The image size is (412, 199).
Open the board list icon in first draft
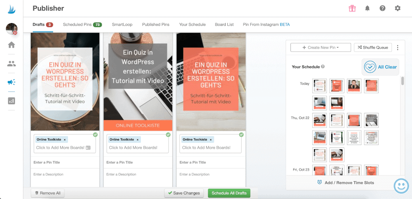pyautogui.click(x=88, y=147)
